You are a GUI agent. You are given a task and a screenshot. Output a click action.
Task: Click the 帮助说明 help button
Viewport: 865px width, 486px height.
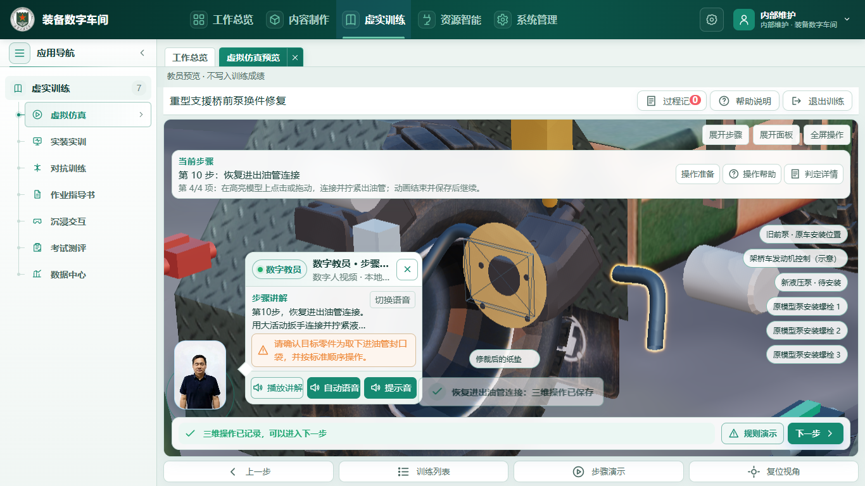(745, 101)
